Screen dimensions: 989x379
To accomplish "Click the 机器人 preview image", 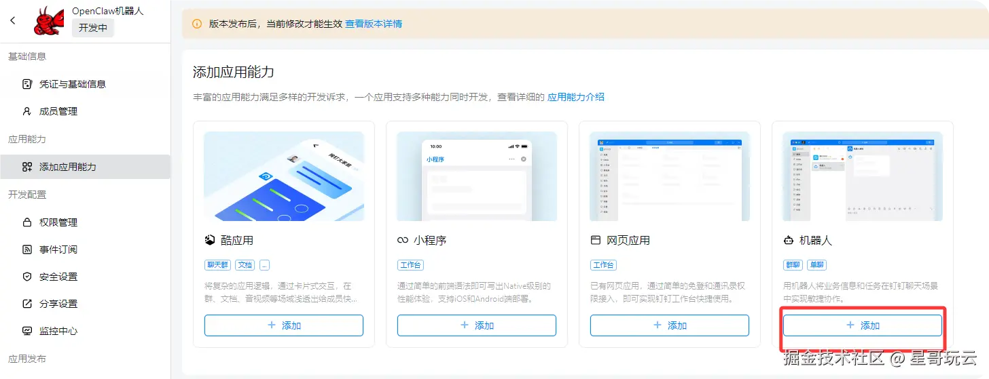I will (x=863, y=176).
